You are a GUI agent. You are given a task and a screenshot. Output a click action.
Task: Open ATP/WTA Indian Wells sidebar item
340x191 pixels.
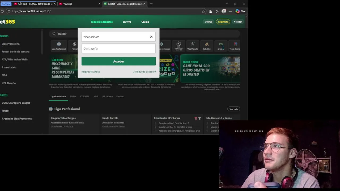point(15,59)
